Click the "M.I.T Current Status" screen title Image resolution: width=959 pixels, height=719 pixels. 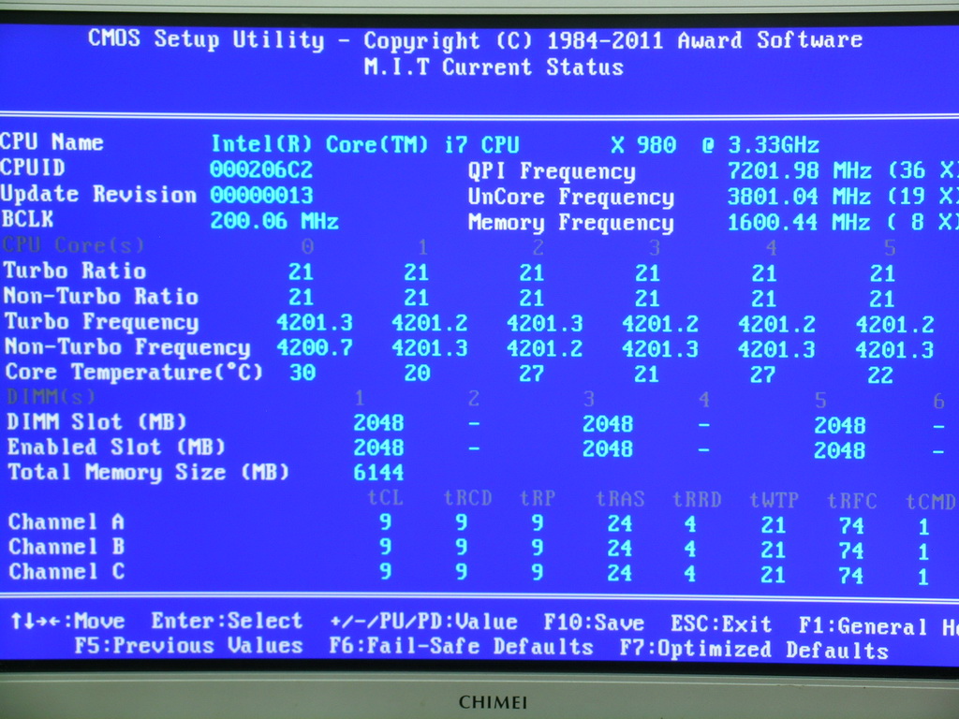tap(494, 66)
